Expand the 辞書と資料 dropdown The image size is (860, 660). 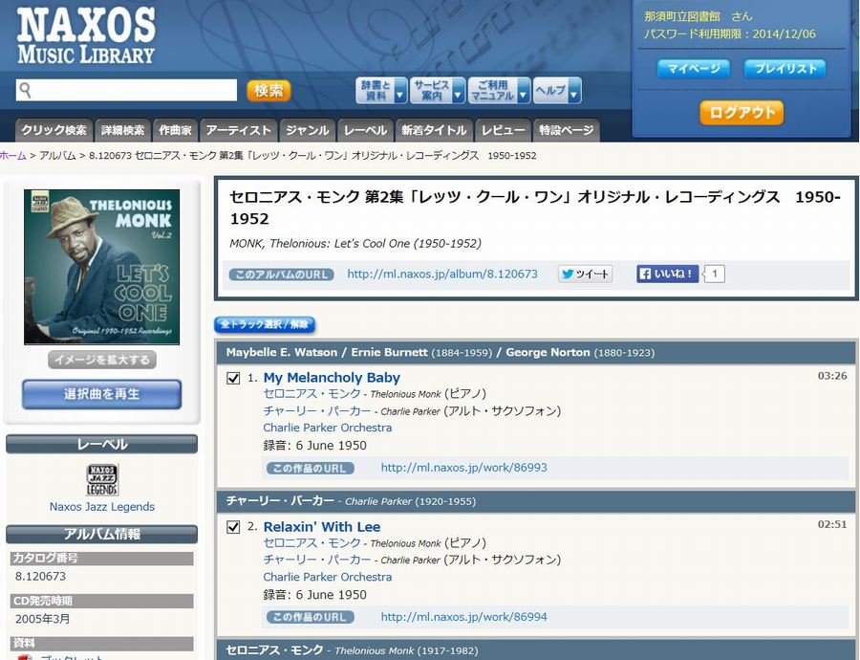(381, 91)
